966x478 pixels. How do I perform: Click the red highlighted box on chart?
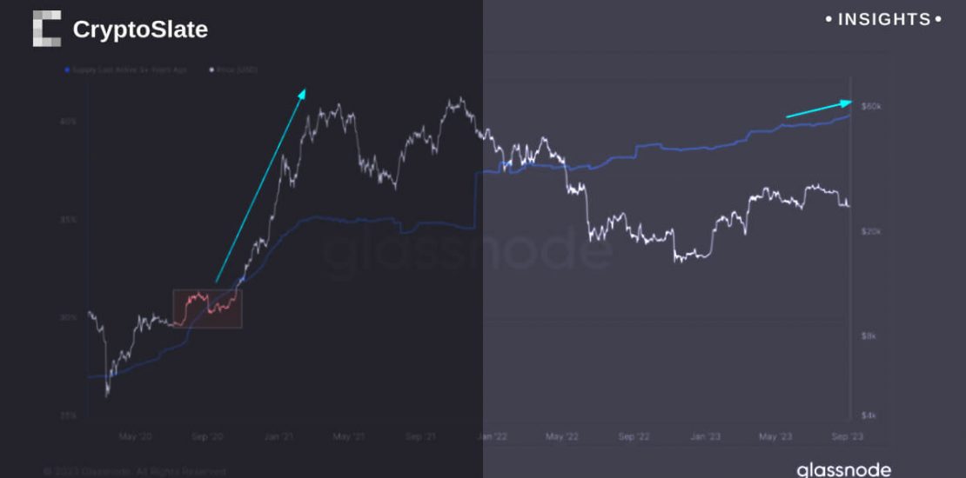[207, 309]
